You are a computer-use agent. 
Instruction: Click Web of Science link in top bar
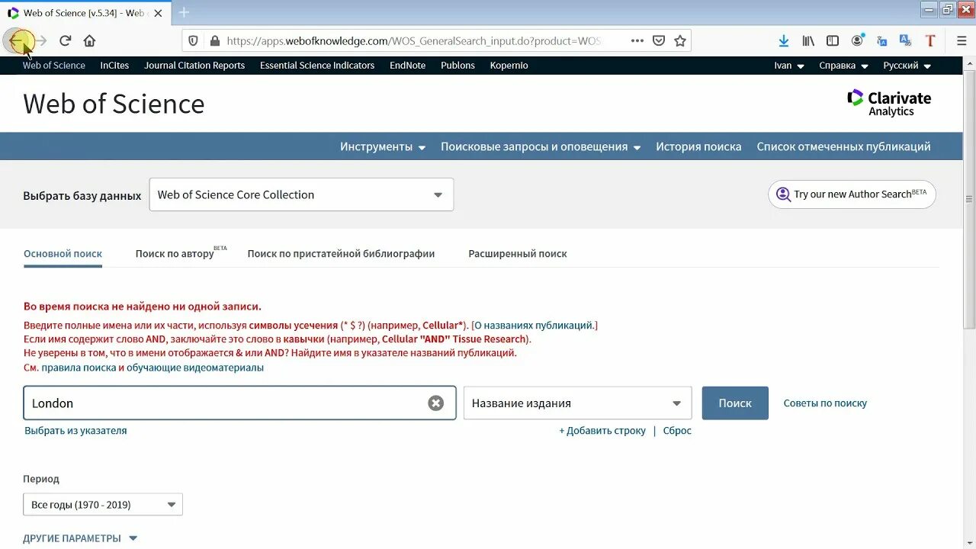[x=54, y=66]
